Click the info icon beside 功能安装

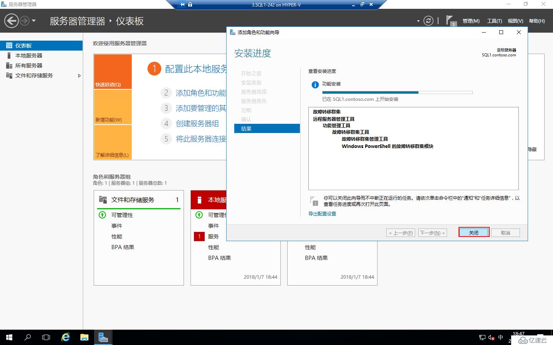315,85
